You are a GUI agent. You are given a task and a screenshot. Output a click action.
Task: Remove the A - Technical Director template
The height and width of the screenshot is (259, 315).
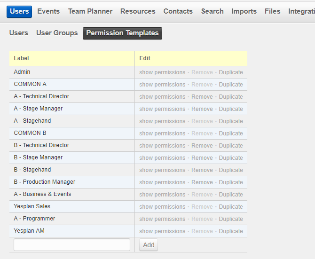pyautogui.click(x=202, y=97)
